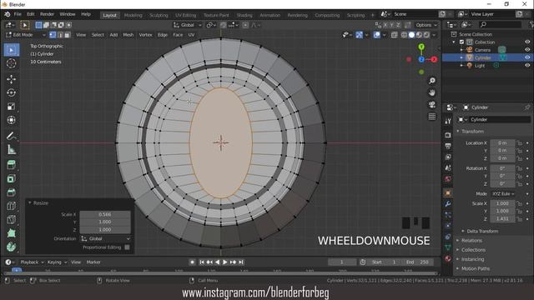Open the Render menu
Viewport: 534px width, 300px height.
coord(47,14)
